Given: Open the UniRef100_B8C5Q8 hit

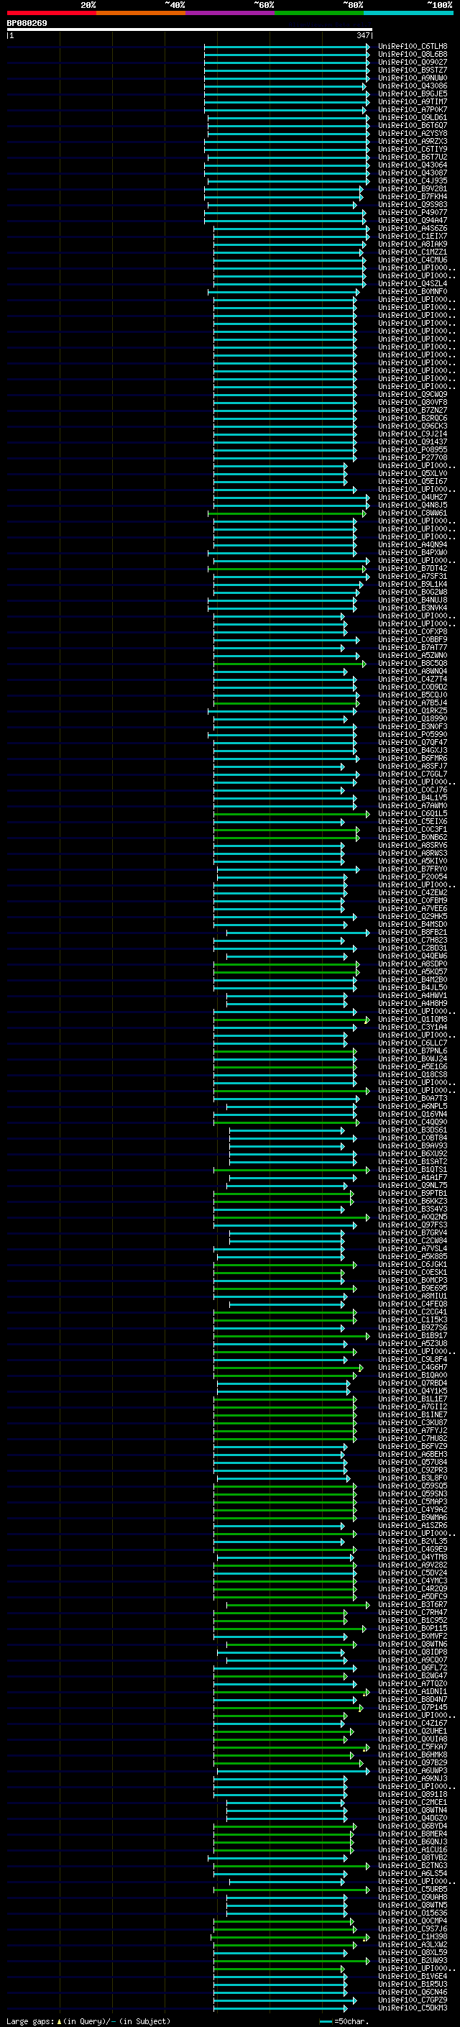Looking at the screenshot, I should coord(413,664).
